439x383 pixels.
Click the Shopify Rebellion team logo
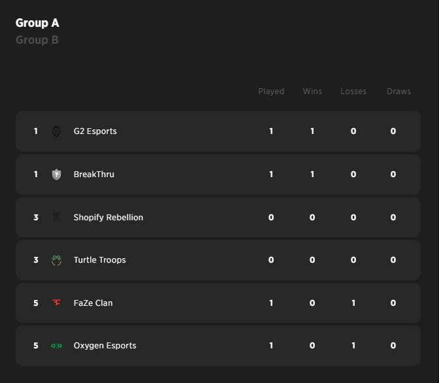click(x=56, y=217)
